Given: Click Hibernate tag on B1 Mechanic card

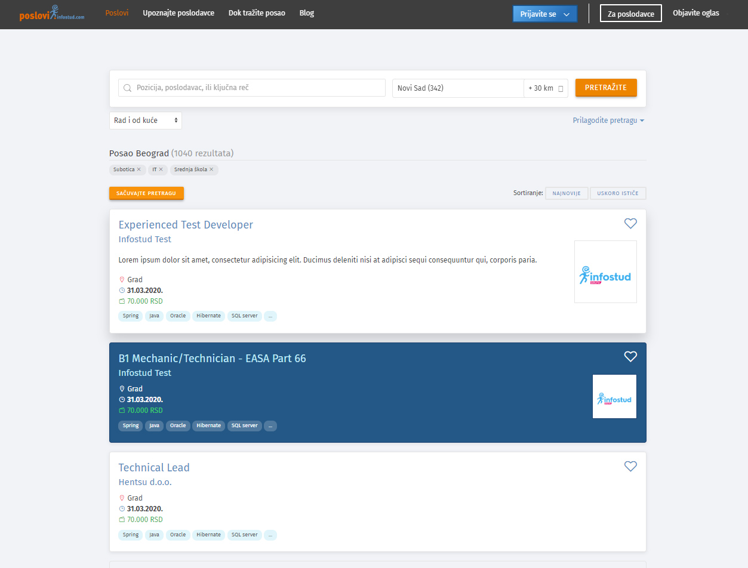Looking at the screenshot, I should click(x=209, y=425).
